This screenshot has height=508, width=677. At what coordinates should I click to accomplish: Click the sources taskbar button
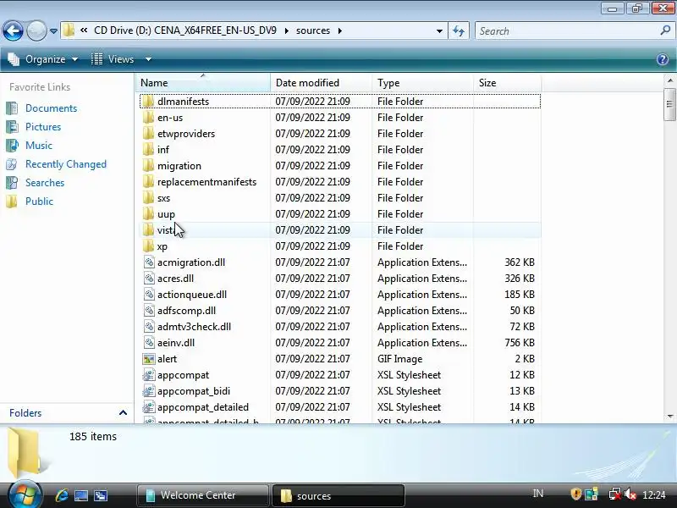pos(338,495)
